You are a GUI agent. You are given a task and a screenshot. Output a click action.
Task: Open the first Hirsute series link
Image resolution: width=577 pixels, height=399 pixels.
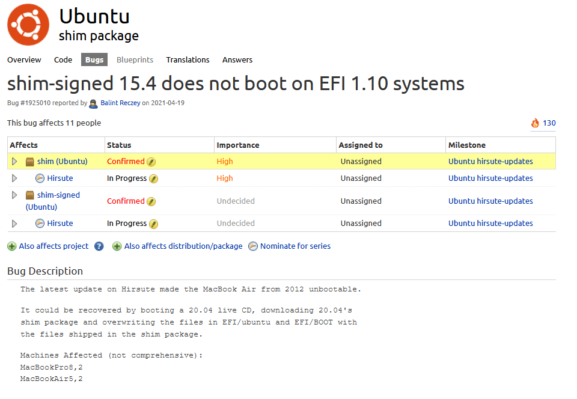point(60,178)
